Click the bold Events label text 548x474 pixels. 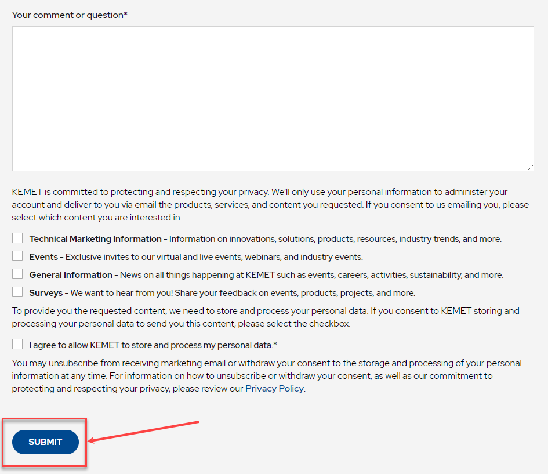coord(43,257)
